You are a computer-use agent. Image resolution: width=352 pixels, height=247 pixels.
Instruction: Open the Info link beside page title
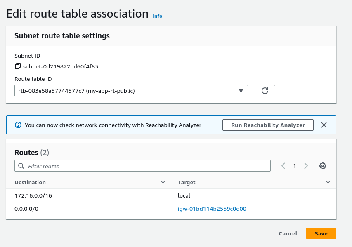(x=158, y=16)
